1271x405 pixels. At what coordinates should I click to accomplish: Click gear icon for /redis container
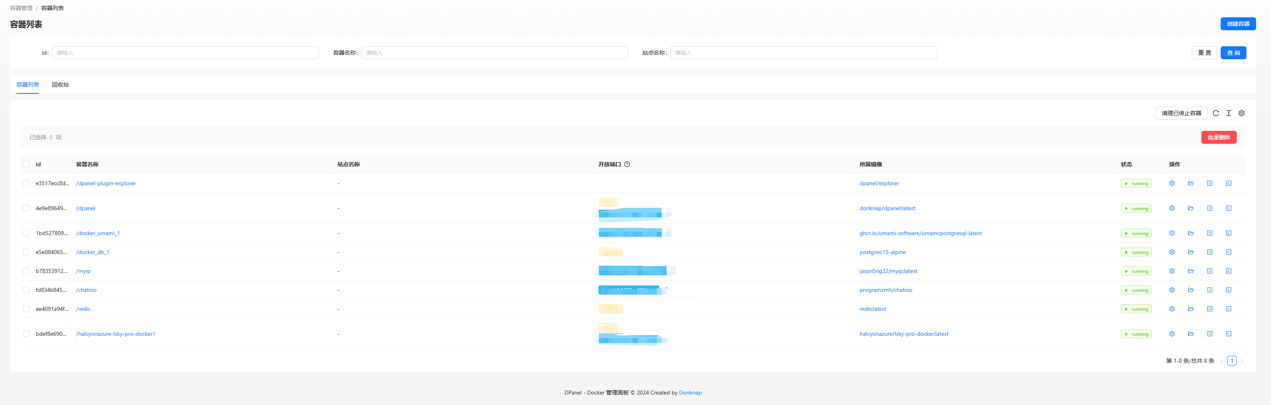pos(1172,309)
